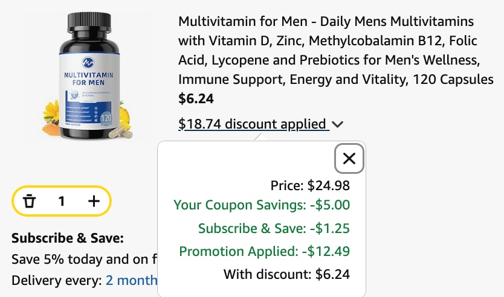This screenshot has width=504, height=297.
Task: Click the trash icon to remove item
Action: tap(29, 201)
